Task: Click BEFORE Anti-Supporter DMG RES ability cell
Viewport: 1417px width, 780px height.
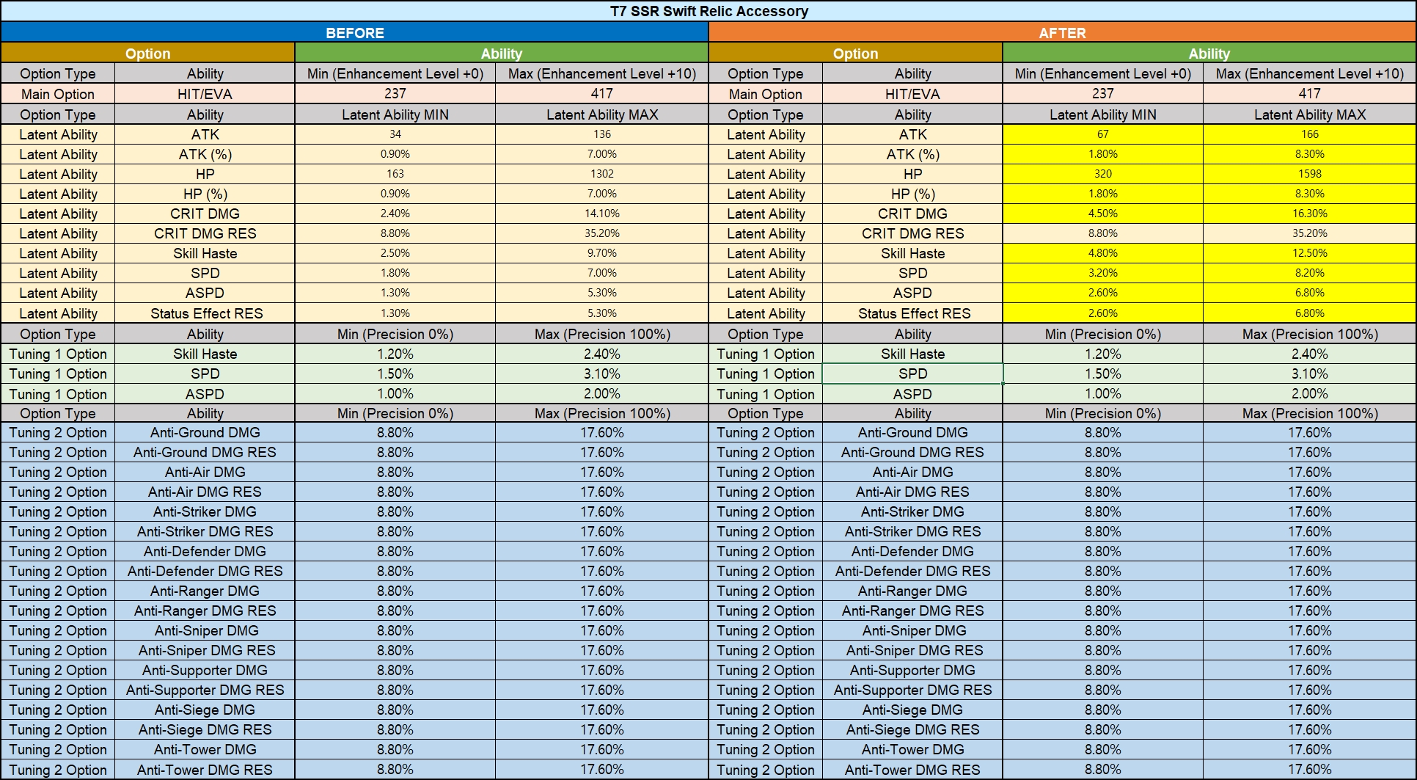Action: pos(205,690)
